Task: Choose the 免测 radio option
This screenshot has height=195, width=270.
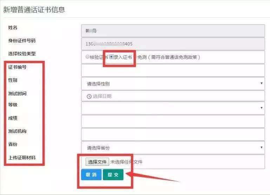Action: [135, 57]
